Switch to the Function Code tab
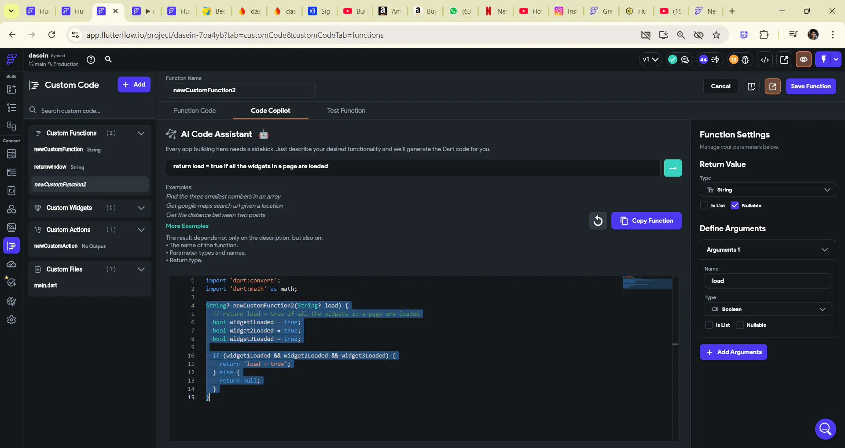The width and height of the screenshot is (845, 448). pyautogui.click(x=195, y=111)
